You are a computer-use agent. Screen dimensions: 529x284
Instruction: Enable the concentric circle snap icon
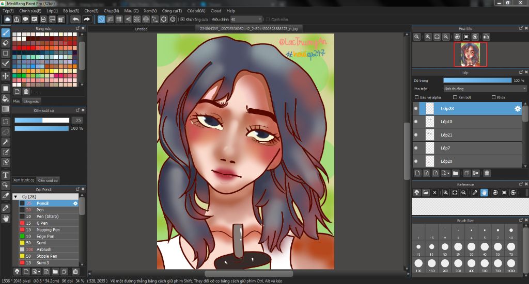(x=146, y=19)
